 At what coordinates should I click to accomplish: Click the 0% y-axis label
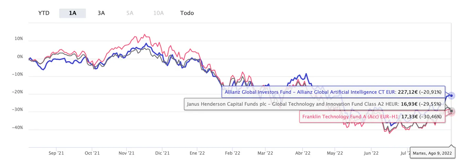[20, 57]
